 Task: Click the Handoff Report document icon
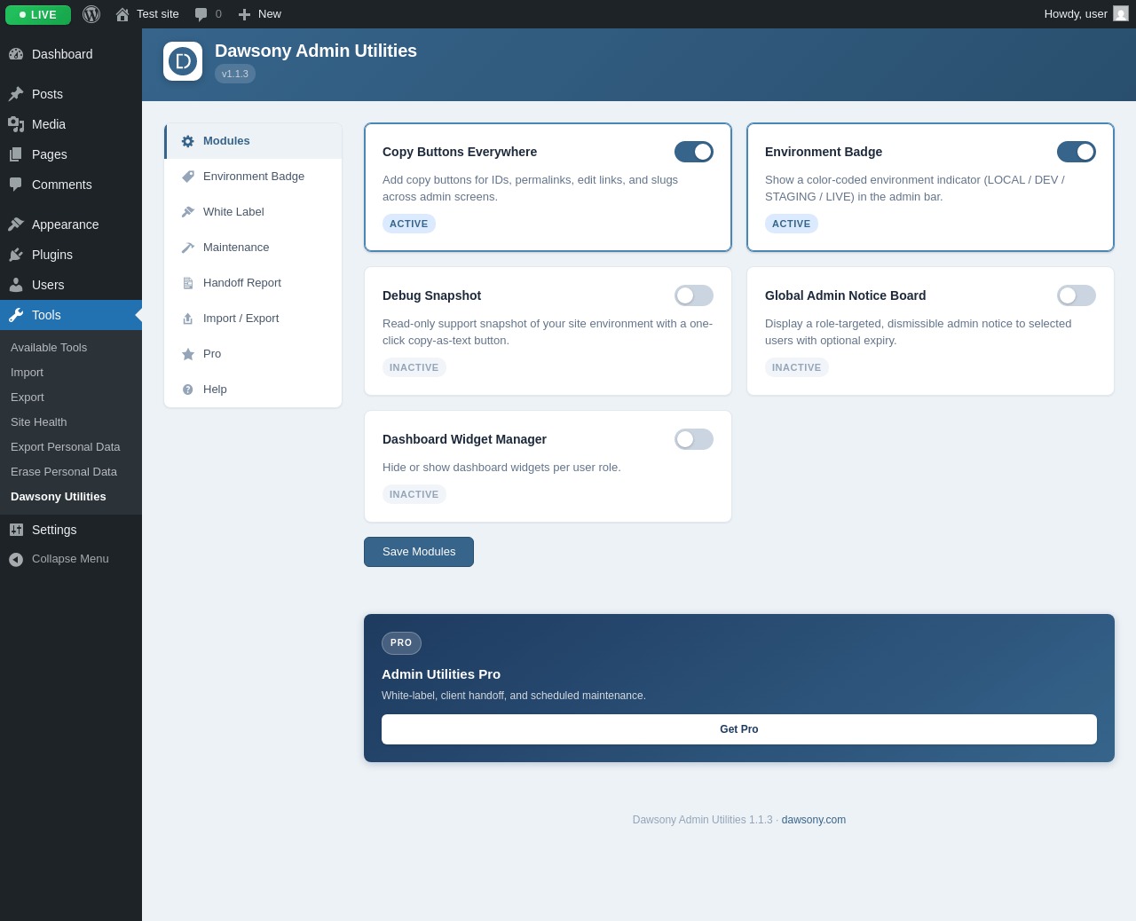188,283
